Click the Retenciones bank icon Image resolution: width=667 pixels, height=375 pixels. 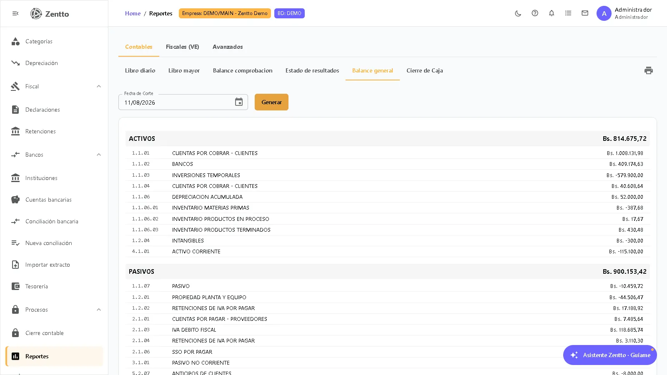pyautogui.click(x=15, y=131)
